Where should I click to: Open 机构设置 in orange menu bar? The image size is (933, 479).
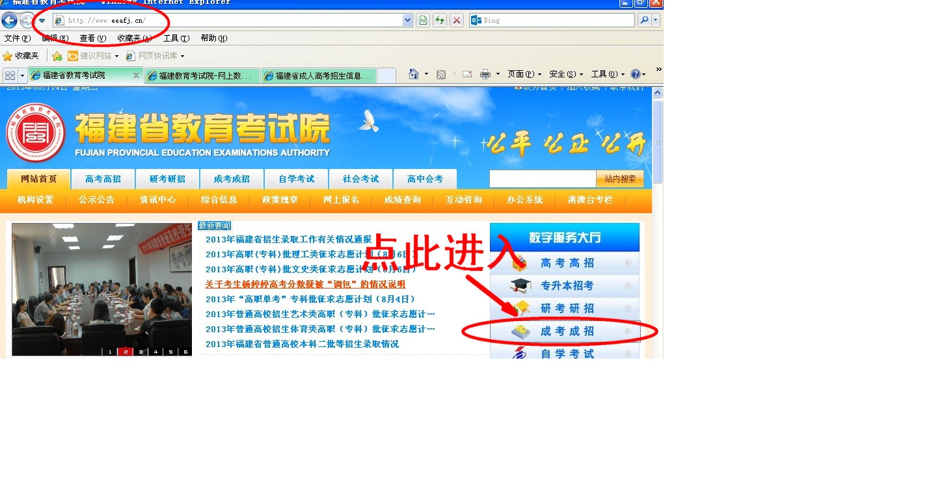36,200
